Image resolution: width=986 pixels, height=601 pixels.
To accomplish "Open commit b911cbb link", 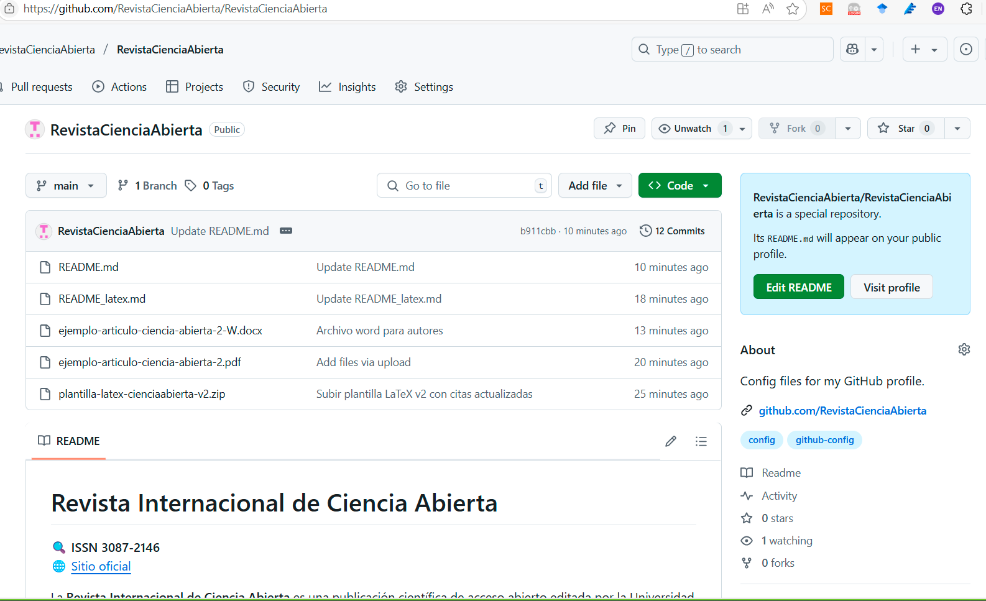I will click(538, 231).
